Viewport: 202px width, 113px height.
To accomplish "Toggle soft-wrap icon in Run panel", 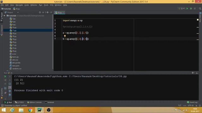I will tap(10, 84).
